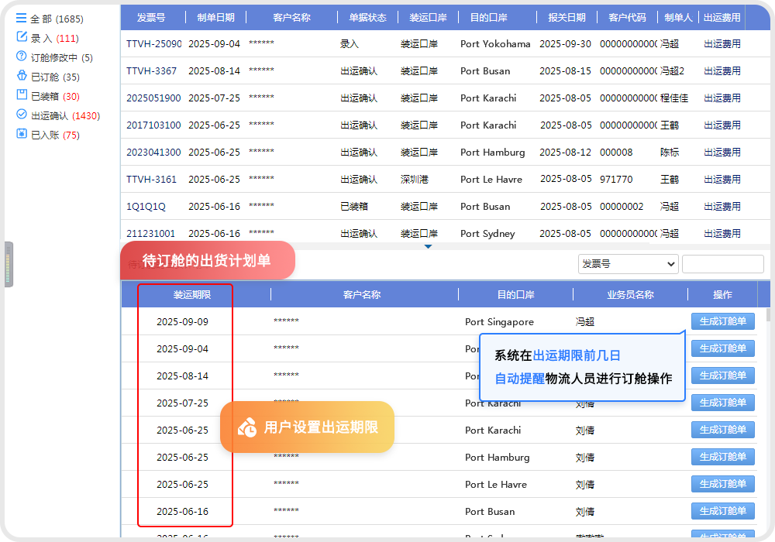Click 生成订舱单 for lower Port Busan row
The image size is (775, 542).
(722, 511)
